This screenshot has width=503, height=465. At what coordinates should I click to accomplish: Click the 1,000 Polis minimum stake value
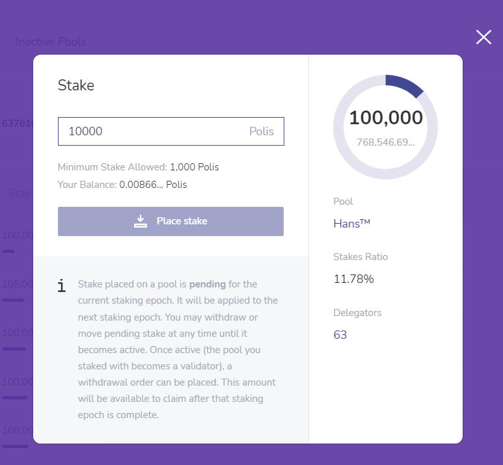195,167
